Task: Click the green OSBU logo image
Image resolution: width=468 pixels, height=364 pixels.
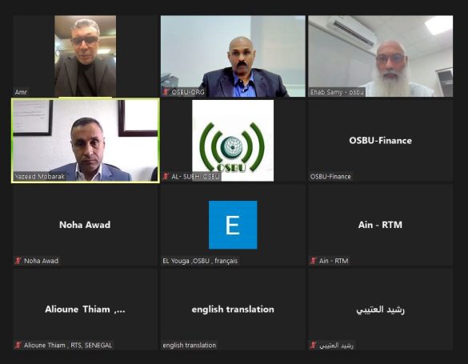Action: (x=233, y=141)
